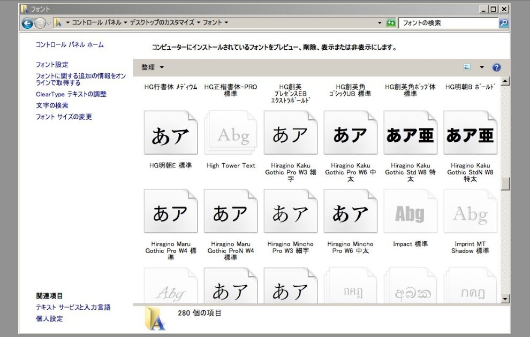
Task: Click the help question mark icon
Action: click(x=496, y=67)
